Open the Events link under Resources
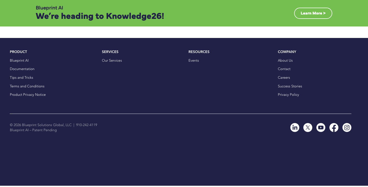368x187 pixels. coord(194,60)
